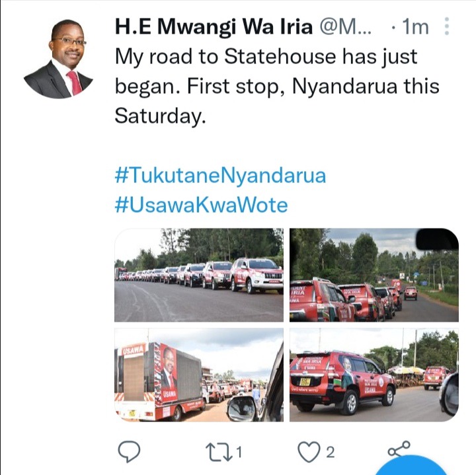Open tweet text about Statehouse road

[277, 86]
